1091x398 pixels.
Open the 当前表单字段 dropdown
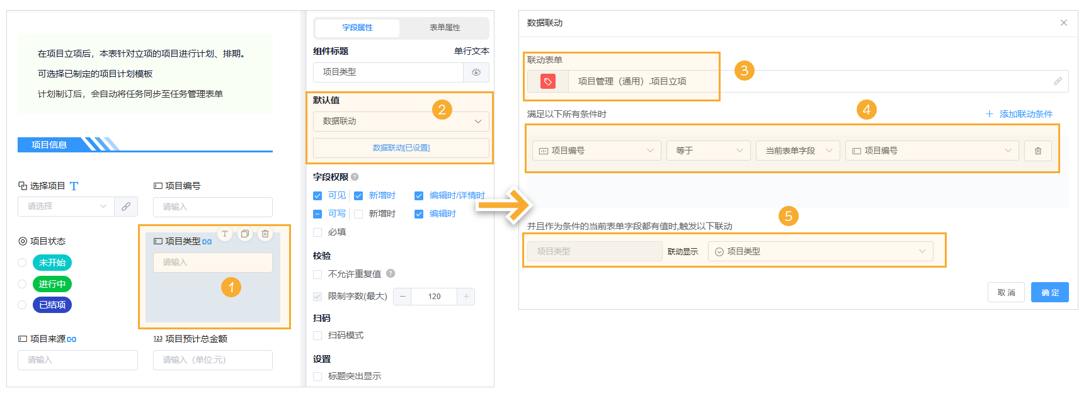coord(798,151)
